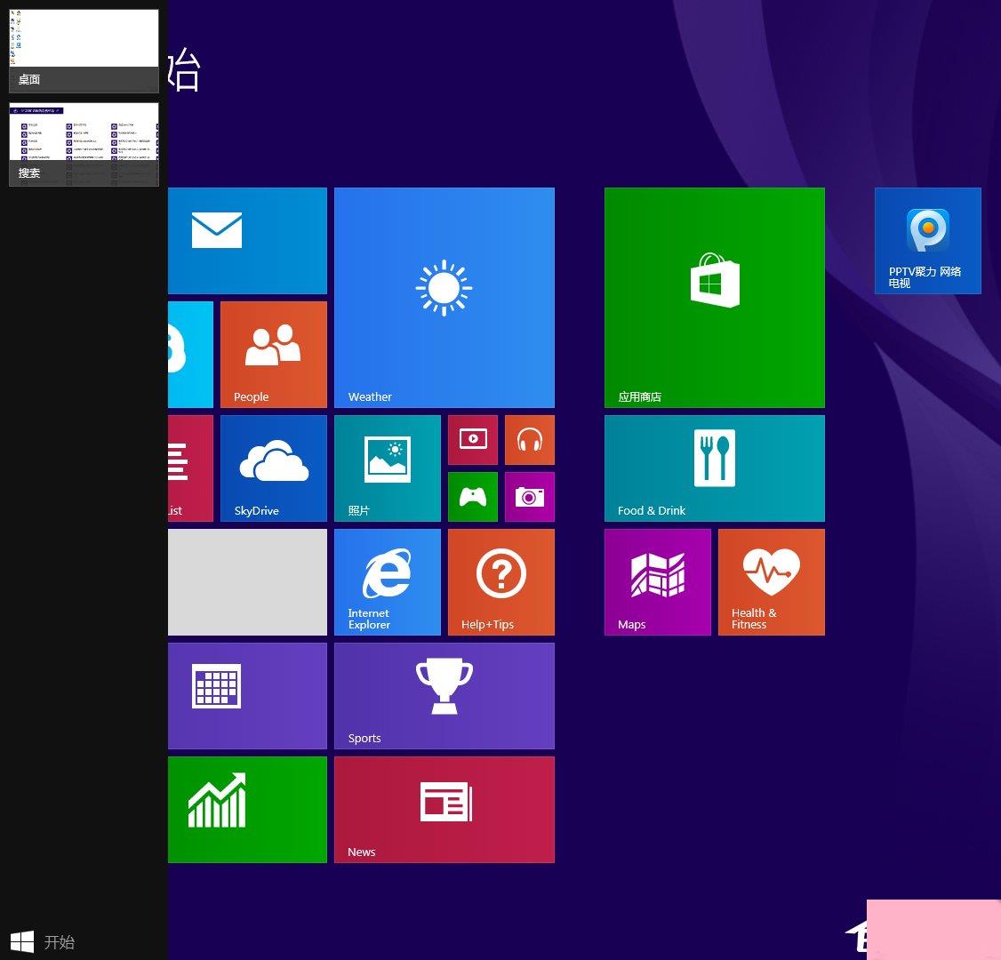Image resolution: width=1001 pixels, height=960 pixels.
Task: Open the Weather tile
Action: (444, 298)
